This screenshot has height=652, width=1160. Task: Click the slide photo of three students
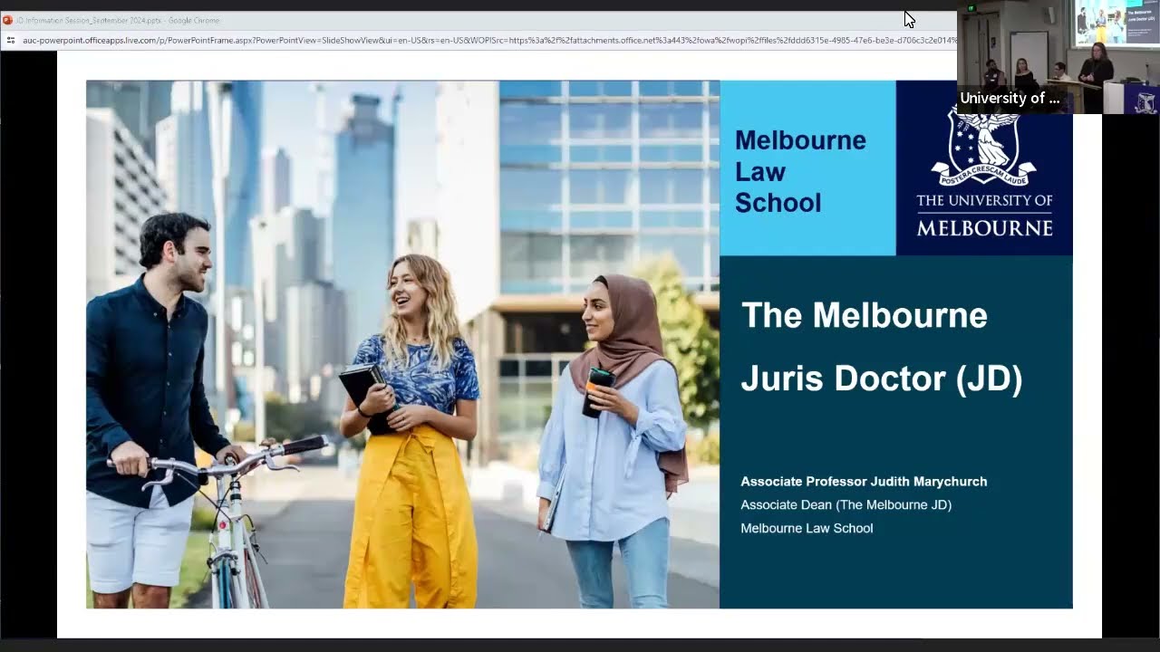click(x=402, y=344)
